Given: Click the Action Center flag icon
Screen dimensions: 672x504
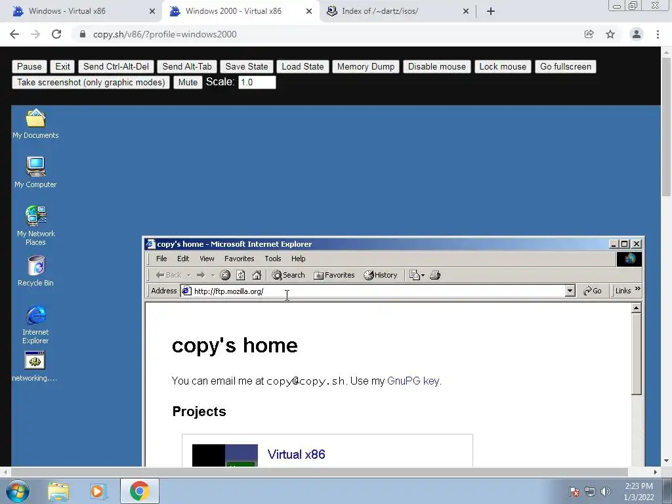Looking at the screenshot, I should 574,492.
